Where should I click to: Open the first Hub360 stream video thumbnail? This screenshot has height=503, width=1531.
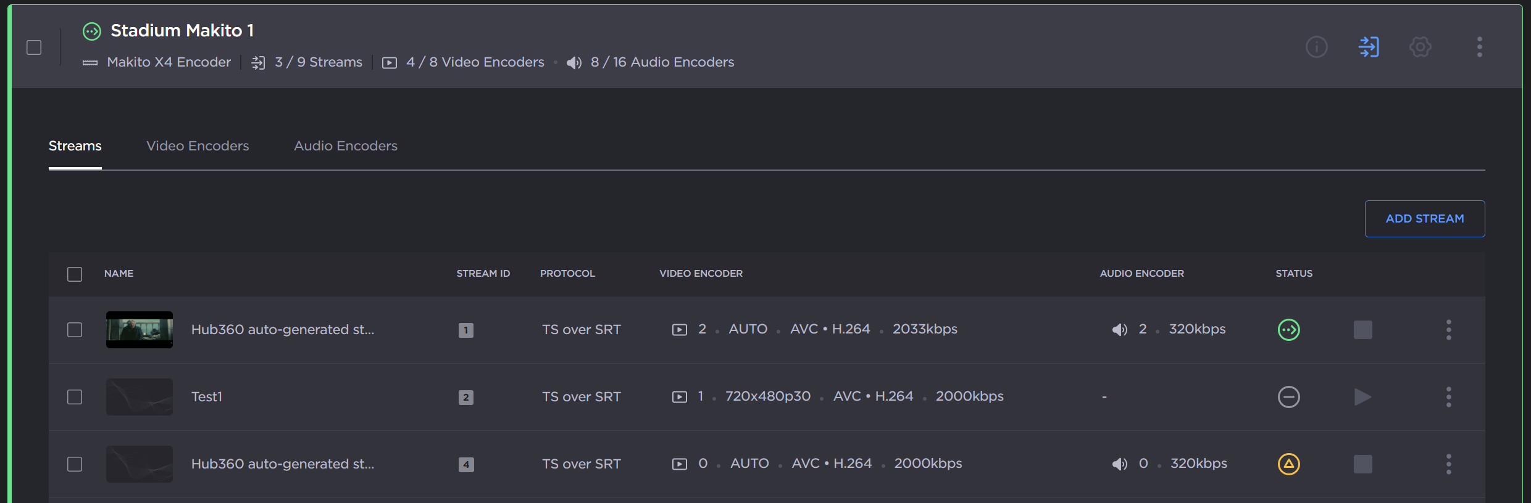coord(140,330)
